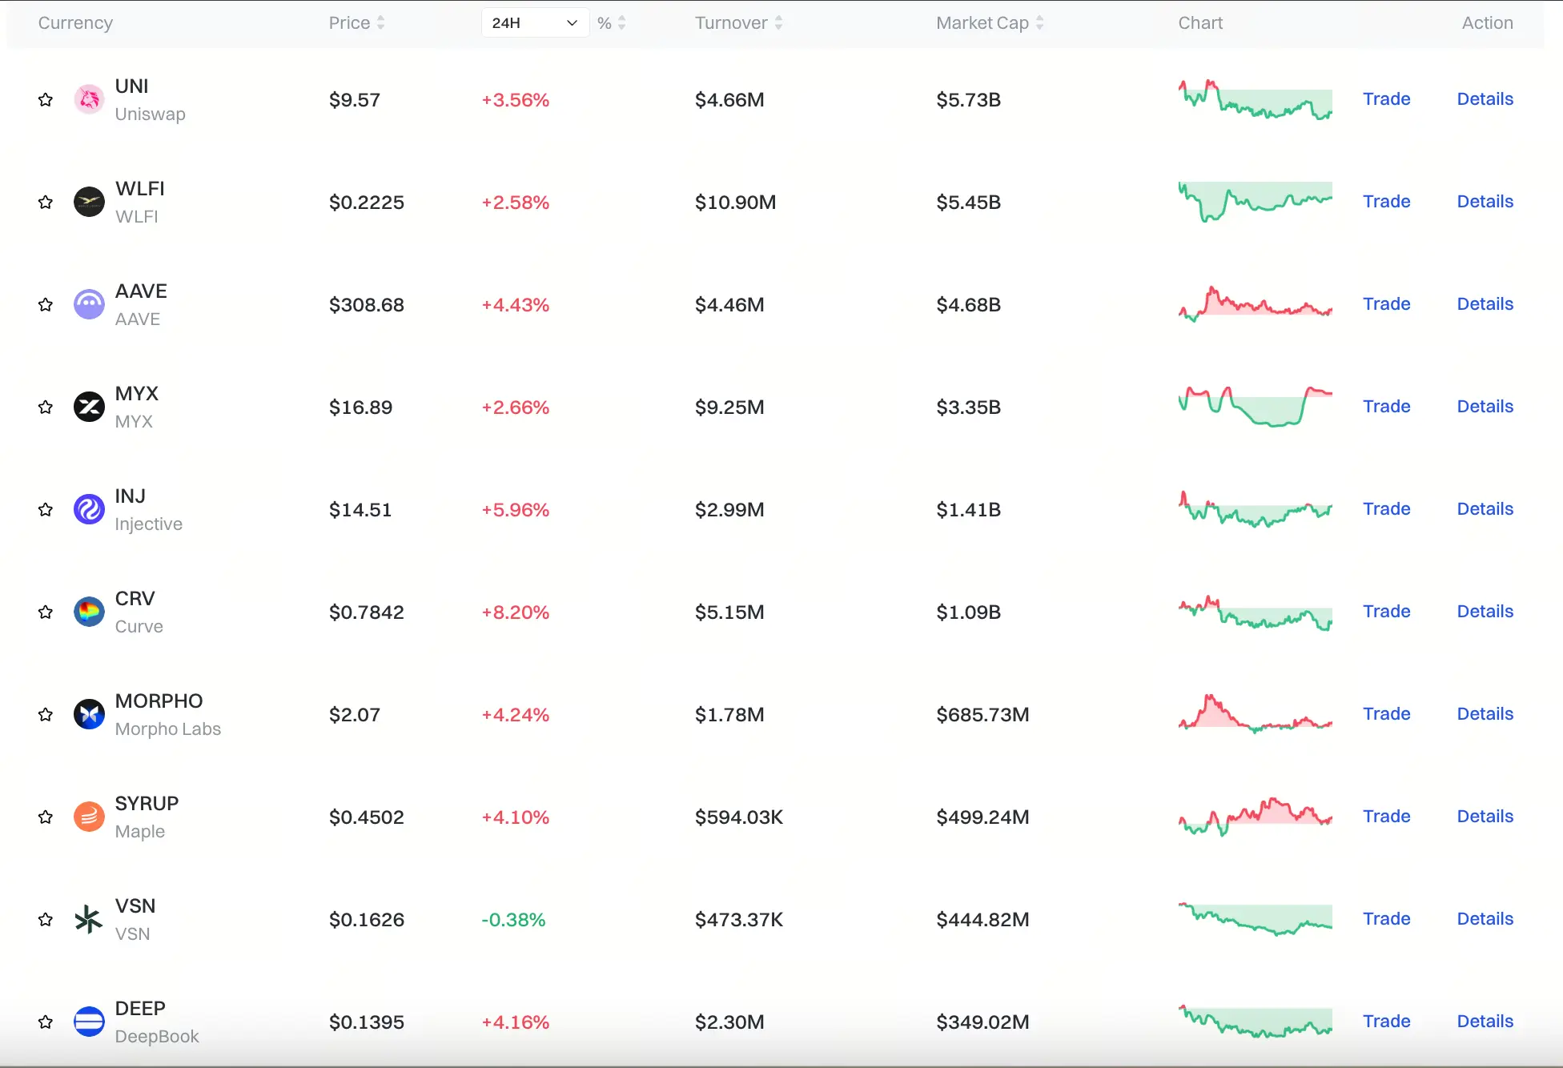Click the AAVE price chart thumbnail
The width and height of the screenshot is (1563, 1068).
[x=1255, y=304]
